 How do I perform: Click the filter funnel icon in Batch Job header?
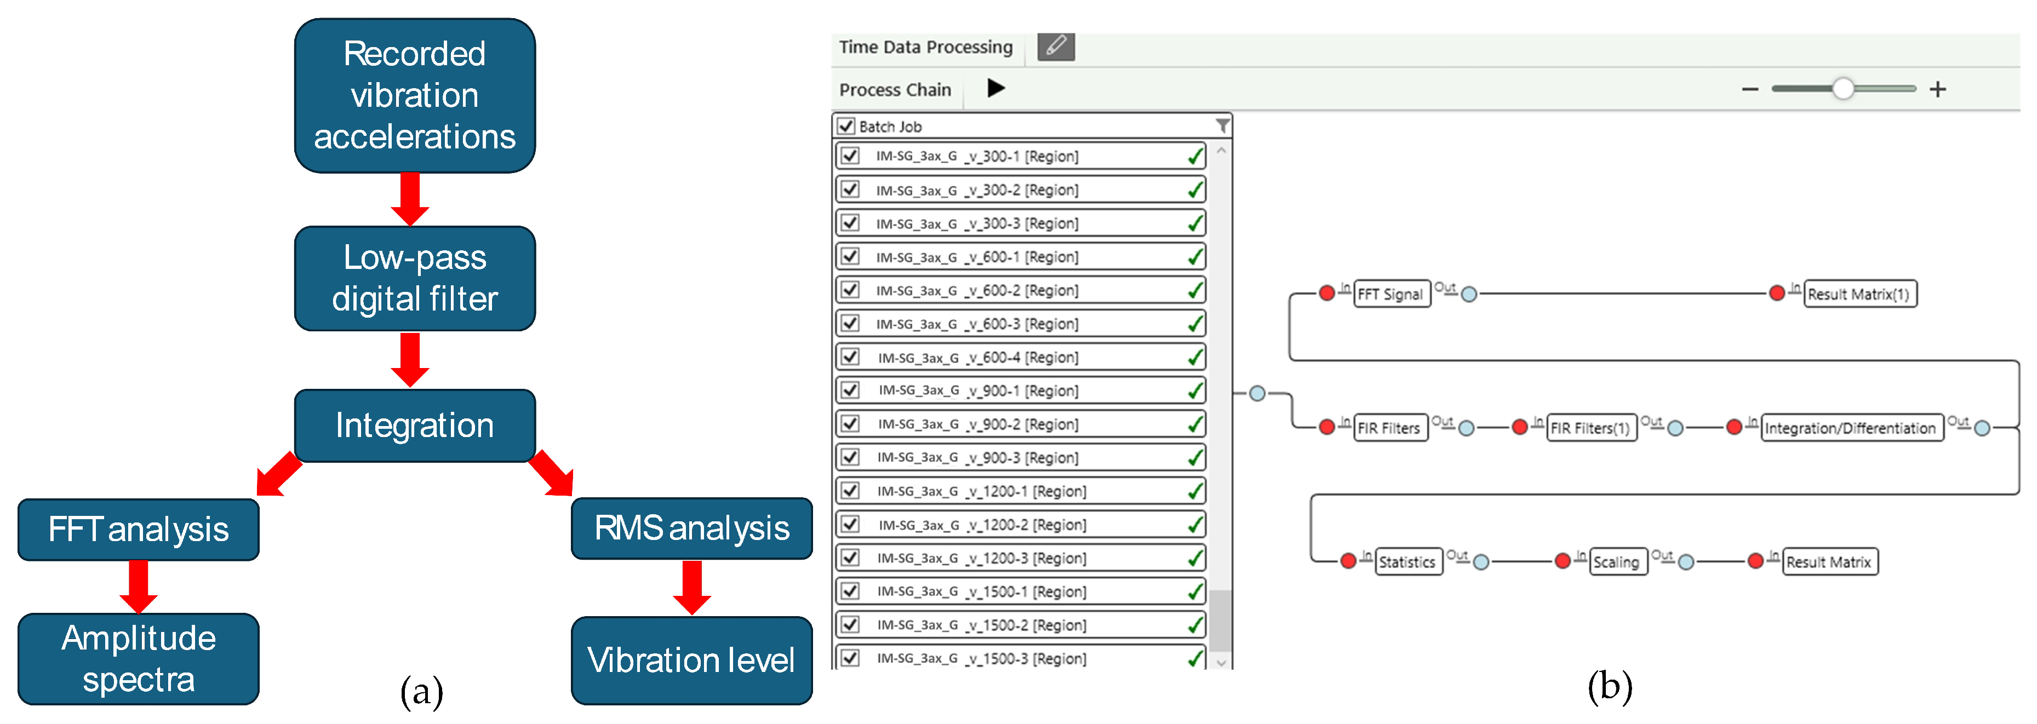click(1222, 127)
